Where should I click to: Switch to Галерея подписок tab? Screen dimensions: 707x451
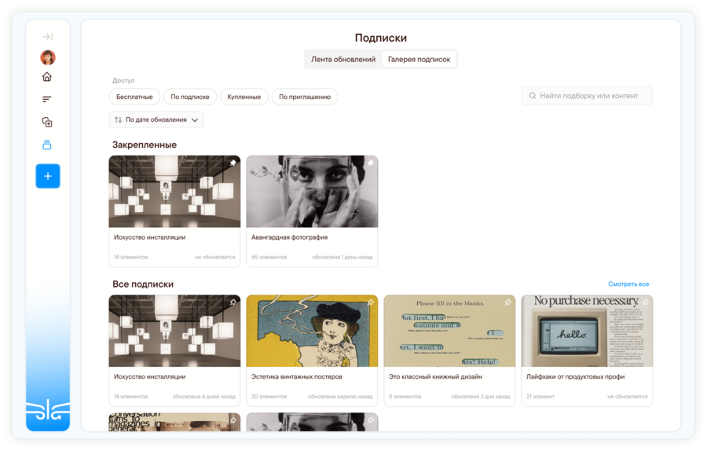(419, 59)
